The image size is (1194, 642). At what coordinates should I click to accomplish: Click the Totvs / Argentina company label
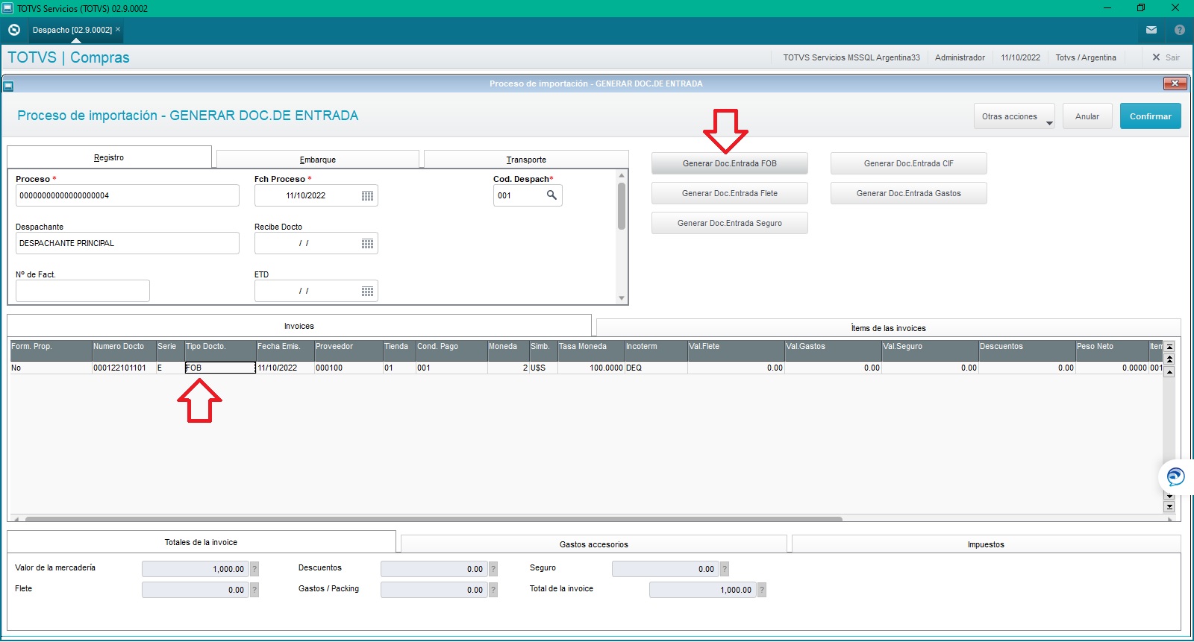[1086, 57]
